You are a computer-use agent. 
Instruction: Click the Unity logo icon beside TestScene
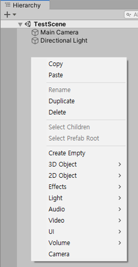[x=28, y=24]
